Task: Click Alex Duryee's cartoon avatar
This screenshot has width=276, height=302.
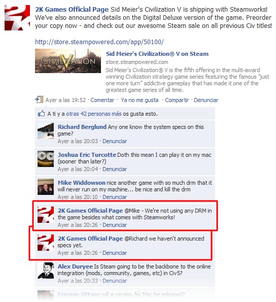Action: (46, 271)
